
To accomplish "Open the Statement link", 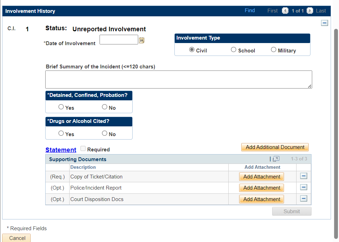I will (x=61, y=150).
